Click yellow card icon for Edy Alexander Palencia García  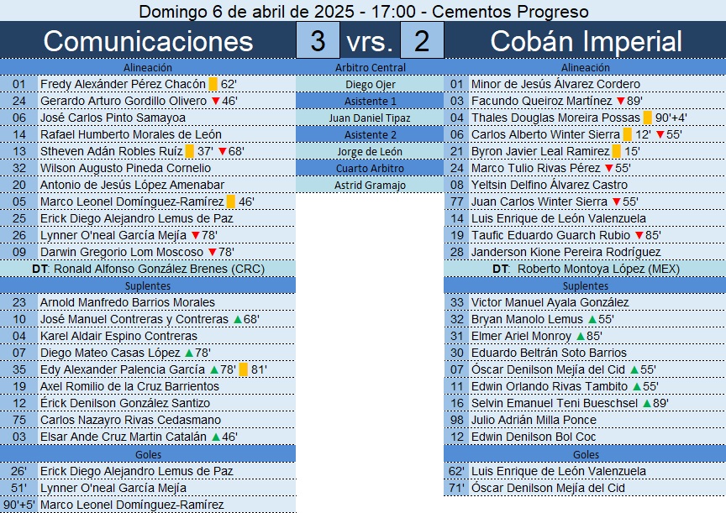[243, 369]
